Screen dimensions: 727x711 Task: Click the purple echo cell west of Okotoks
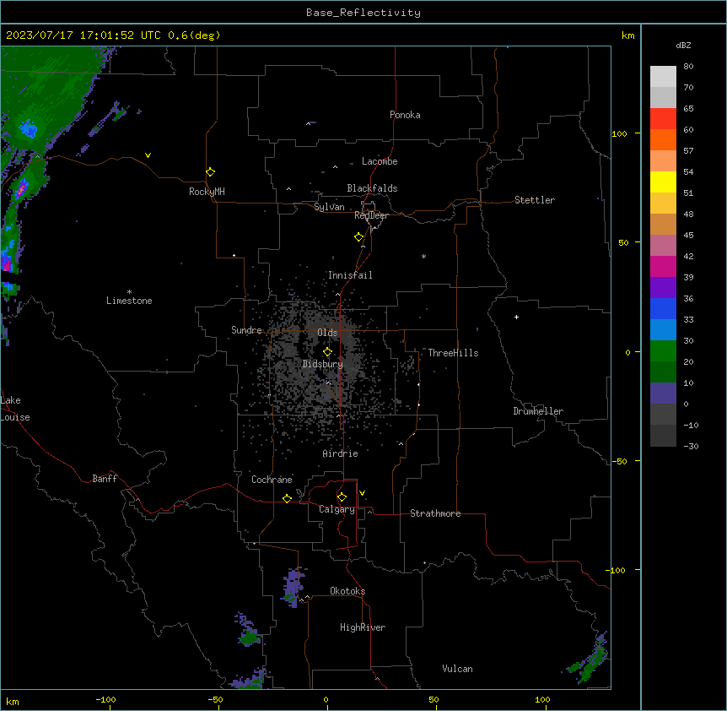[293, 587]
